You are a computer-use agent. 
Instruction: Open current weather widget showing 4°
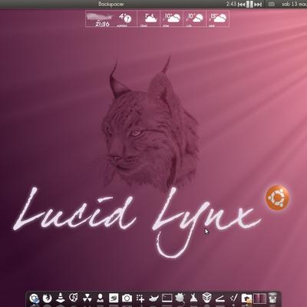124,19
